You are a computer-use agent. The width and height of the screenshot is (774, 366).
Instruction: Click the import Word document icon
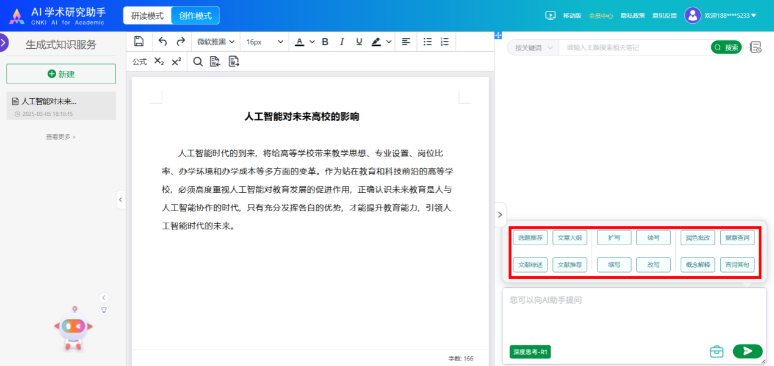coord(215,61)
